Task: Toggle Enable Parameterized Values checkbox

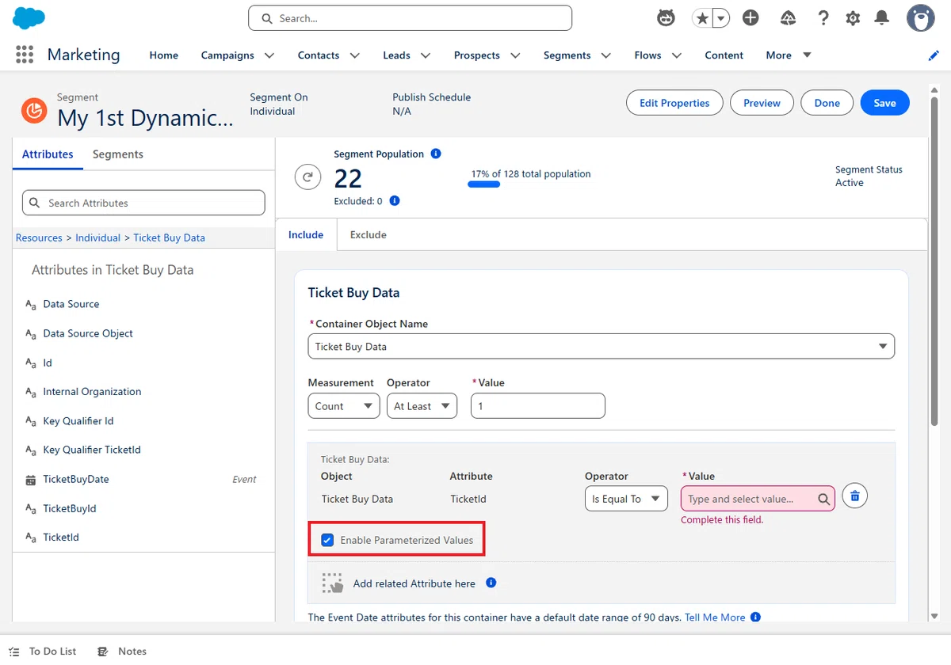Action: tap(327, 540)
